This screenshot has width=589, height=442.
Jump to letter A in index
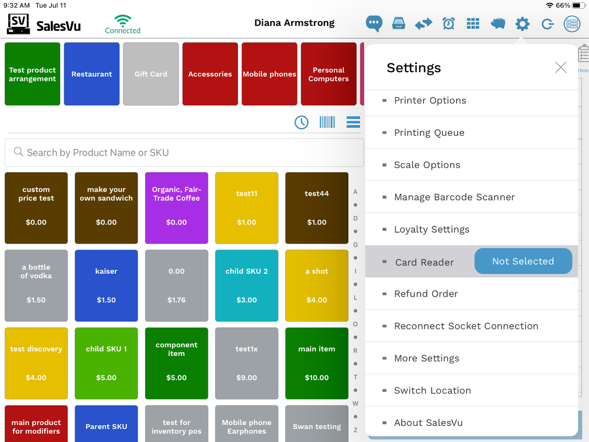pos(355,192)
